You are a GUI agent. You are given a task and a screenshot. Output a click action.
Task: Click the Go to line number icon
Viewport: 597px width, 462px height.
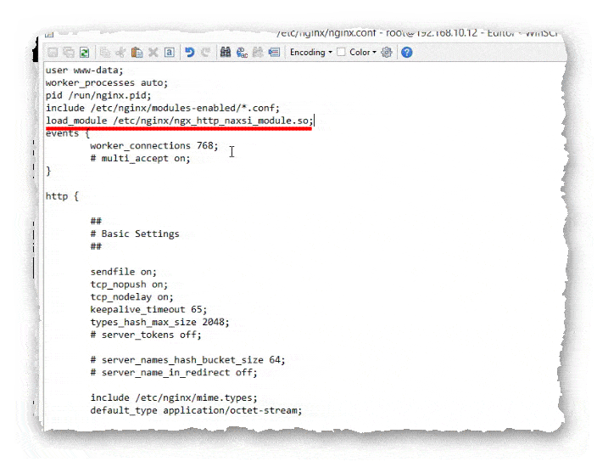point(274,52)
